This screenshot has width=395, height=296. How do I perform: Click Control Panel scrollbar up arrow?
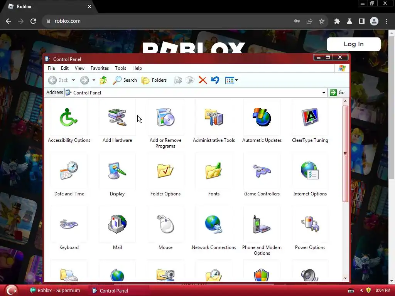click(345, 101)
